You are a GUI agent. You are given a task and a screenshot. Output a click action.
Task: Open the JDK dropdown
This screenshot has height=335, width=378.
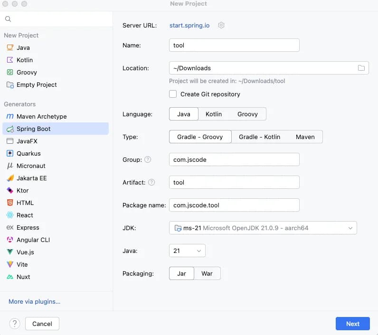[x=263, y=228]
